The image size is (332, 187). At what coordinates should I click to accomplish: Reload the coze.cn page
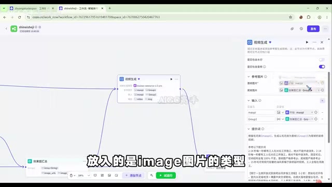tap(20, 17)
